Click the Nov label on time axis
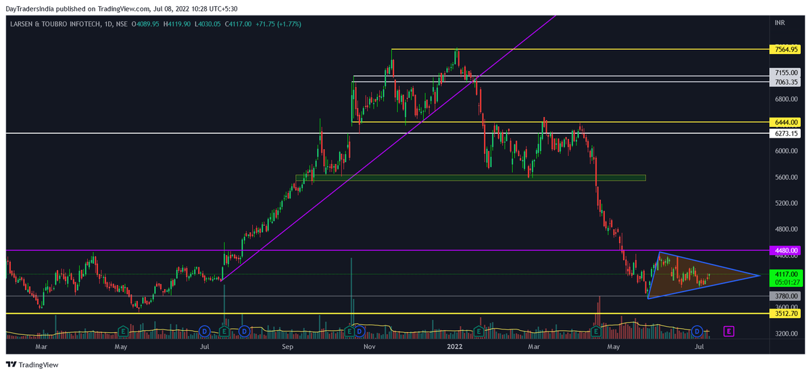811x374 pixels. pos(369,347)
